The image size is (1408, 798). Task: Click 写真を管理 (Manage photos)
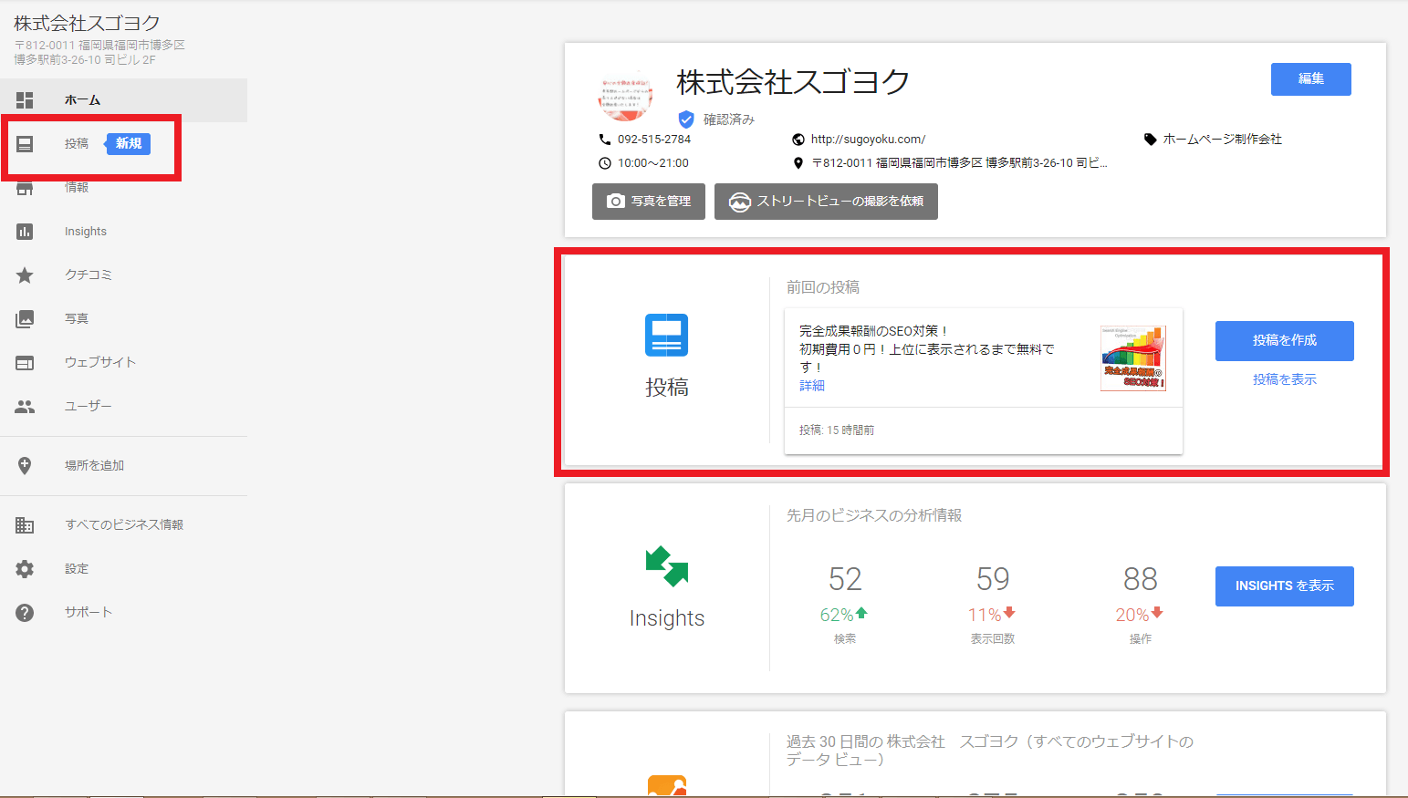tap(649, 202)
